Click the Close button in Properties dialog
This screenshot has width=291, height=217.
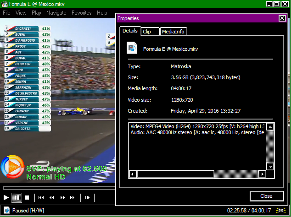266,196
